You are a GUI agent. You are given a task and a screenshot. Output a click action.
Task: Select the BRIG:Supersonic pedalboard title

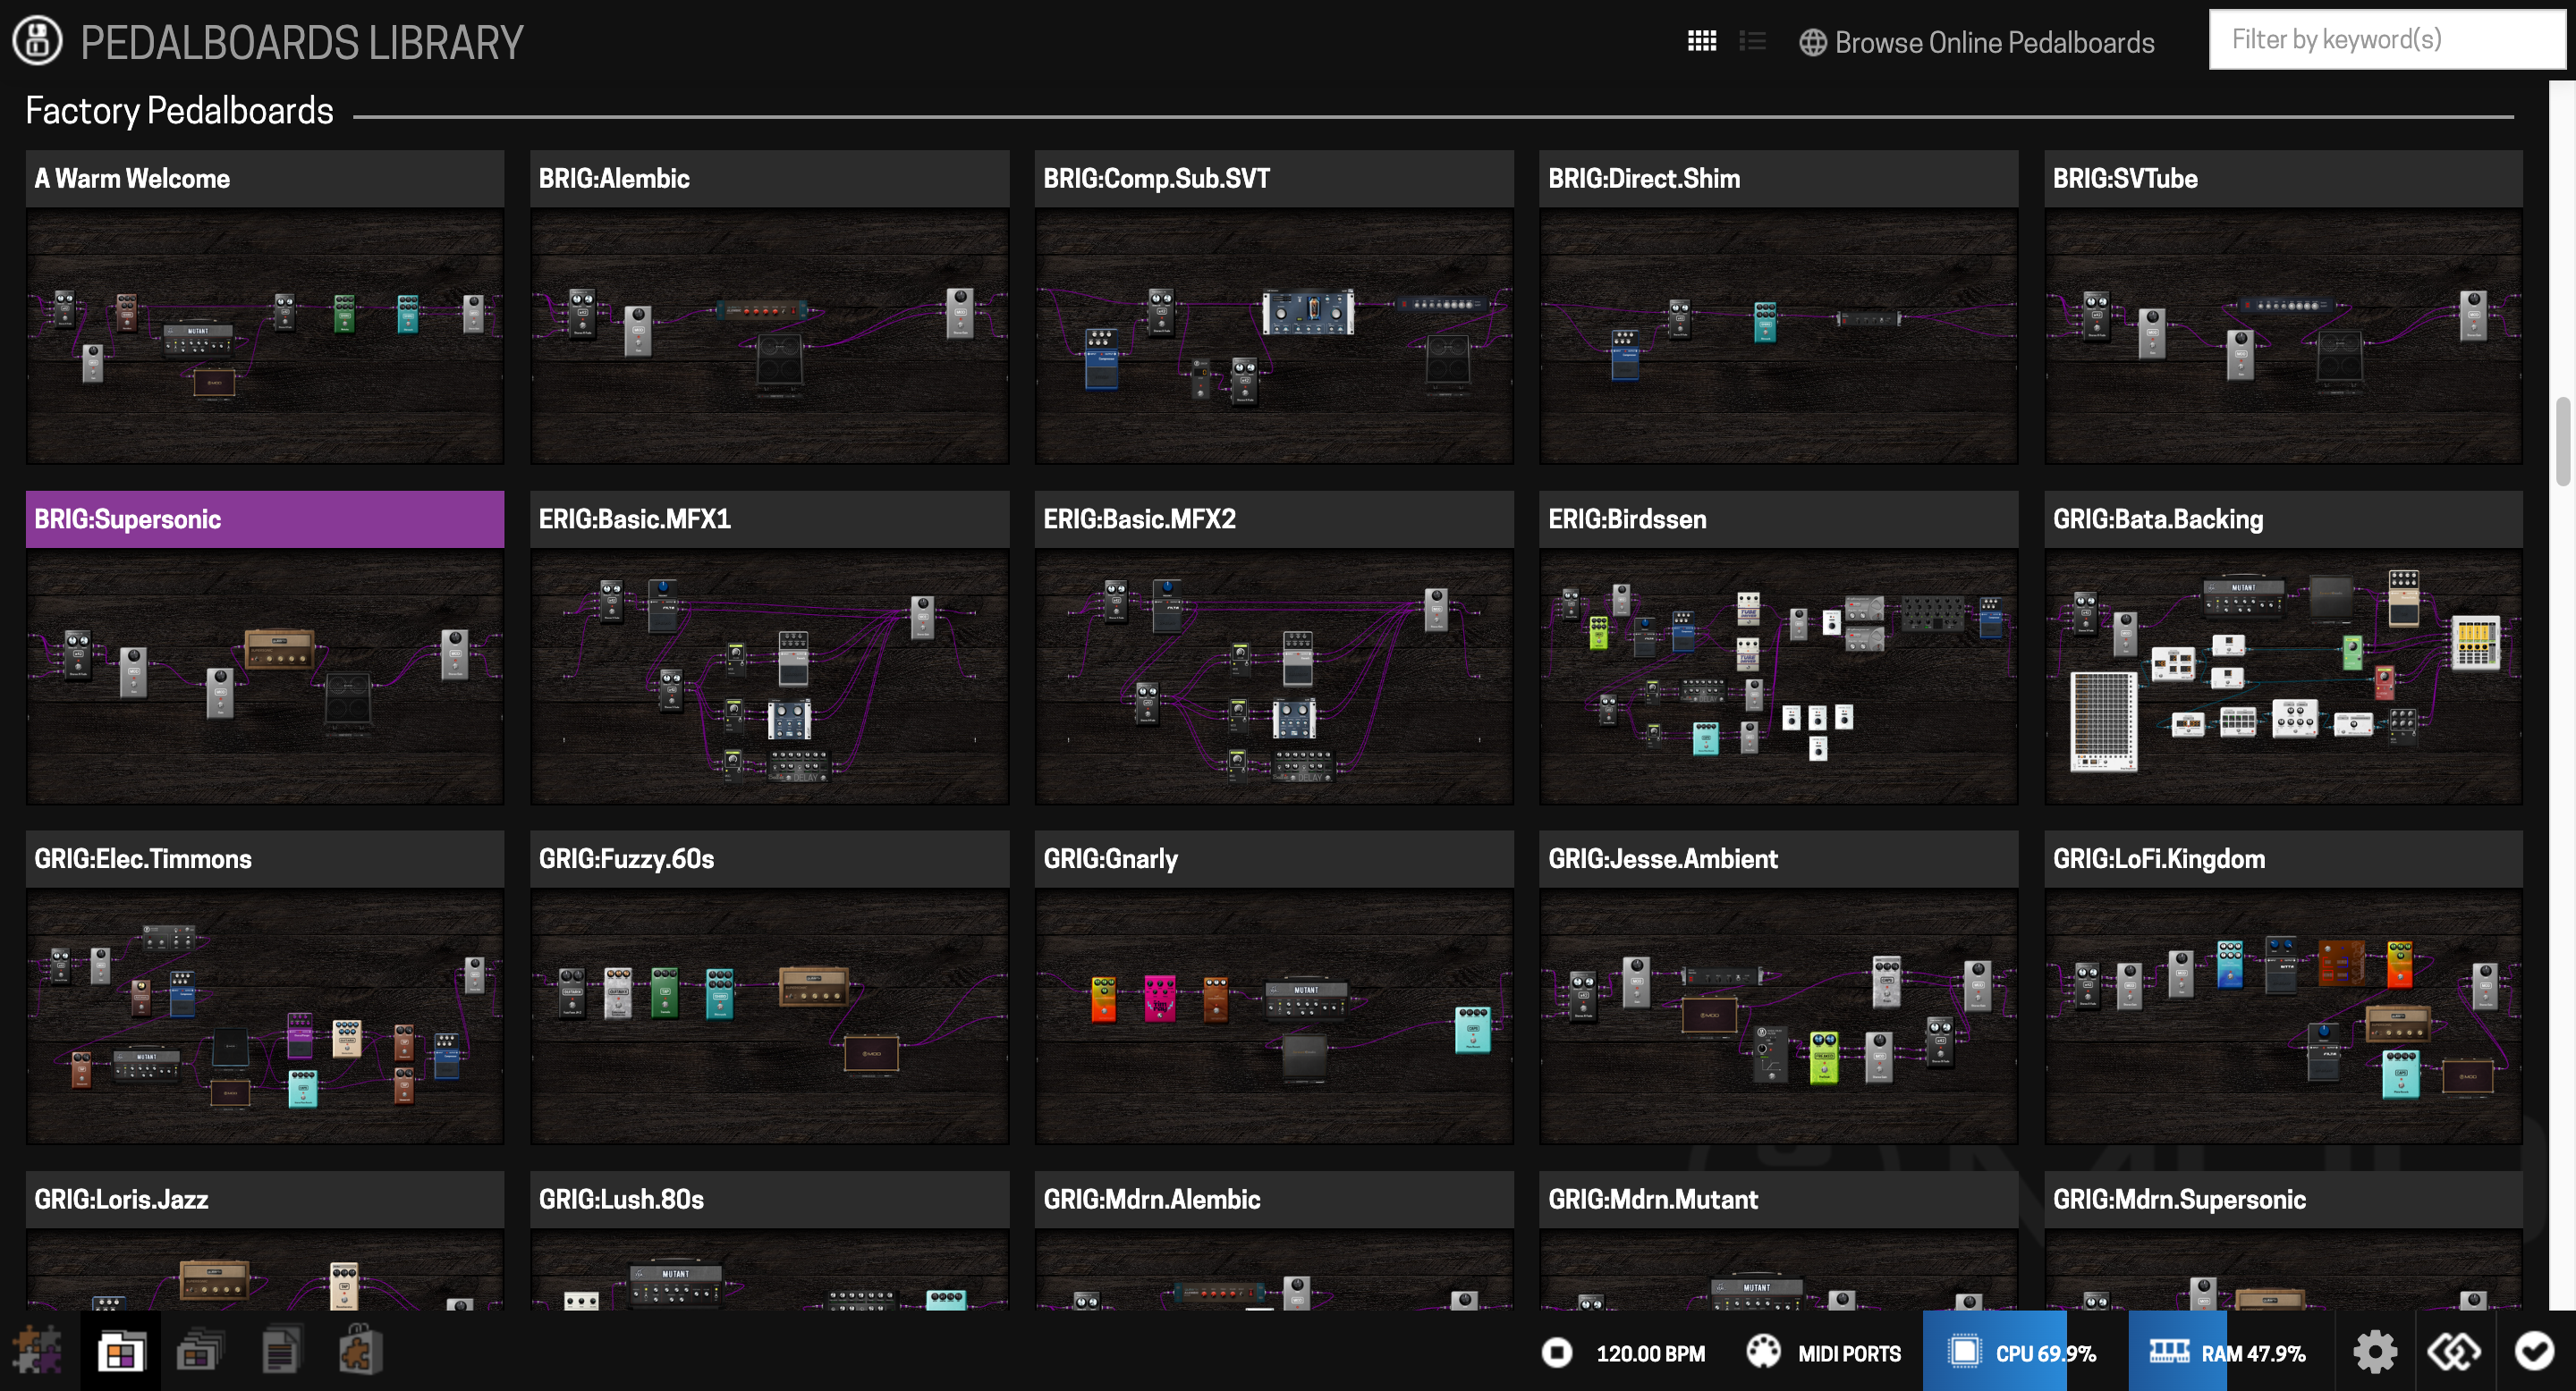264,518
